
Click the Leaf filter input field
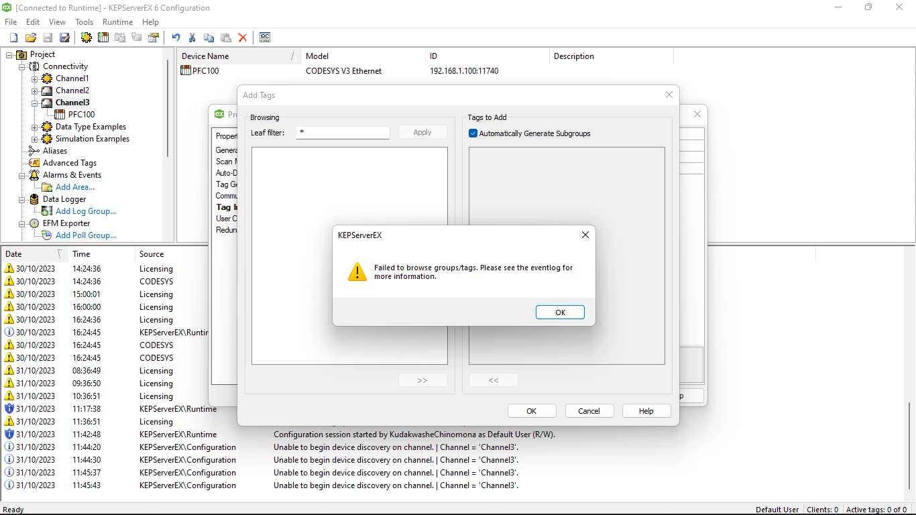[x=343, y=133]
